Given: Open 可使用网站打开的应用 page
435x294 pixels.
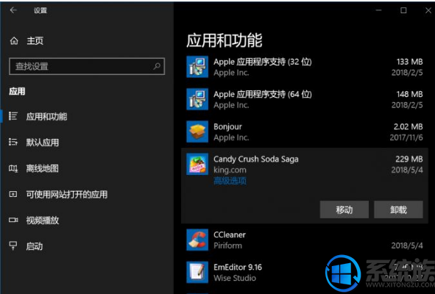Looking at the screenshot, I should (67, 194).
